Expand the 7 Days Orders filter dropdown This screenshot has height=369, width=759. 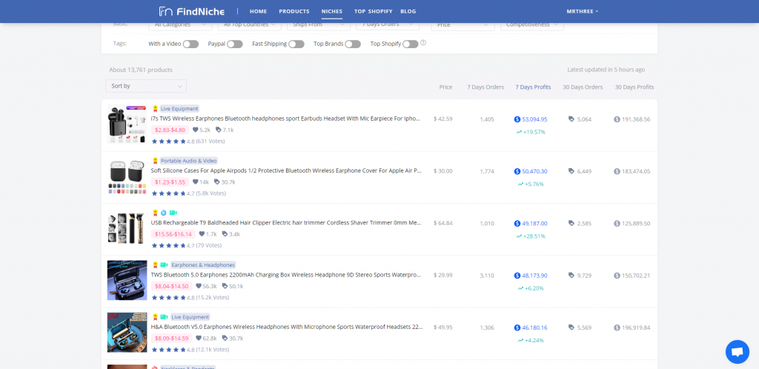click(388, 24)
